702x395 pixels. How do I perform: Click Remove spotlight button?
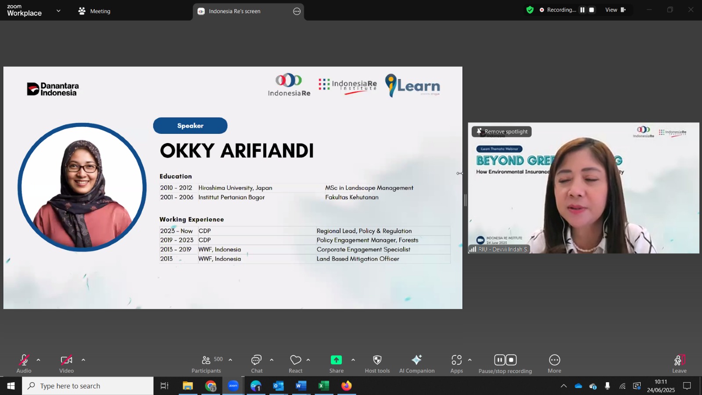pyautogui.click(x=501, y=132)
